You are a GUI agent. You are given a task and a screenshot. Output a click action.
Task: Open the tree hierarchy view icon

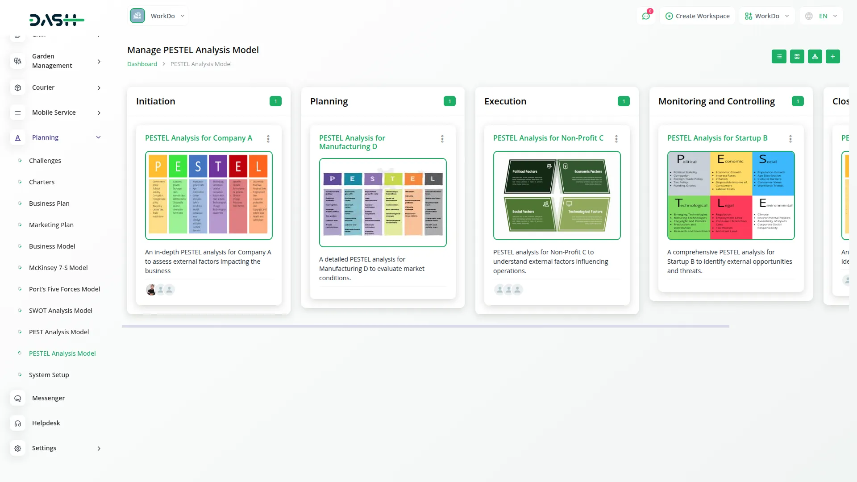pyautogui.click(x=815, y=57)
